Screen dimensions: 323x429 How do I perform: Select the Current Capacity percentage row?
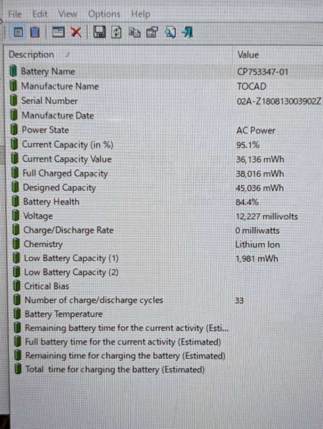[68, 145]
